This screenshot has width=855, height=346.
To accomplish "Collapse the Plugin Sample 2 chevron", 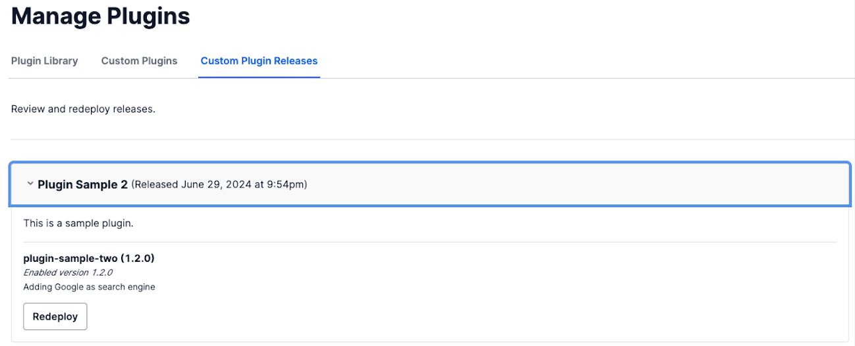I will coord(30,184).
